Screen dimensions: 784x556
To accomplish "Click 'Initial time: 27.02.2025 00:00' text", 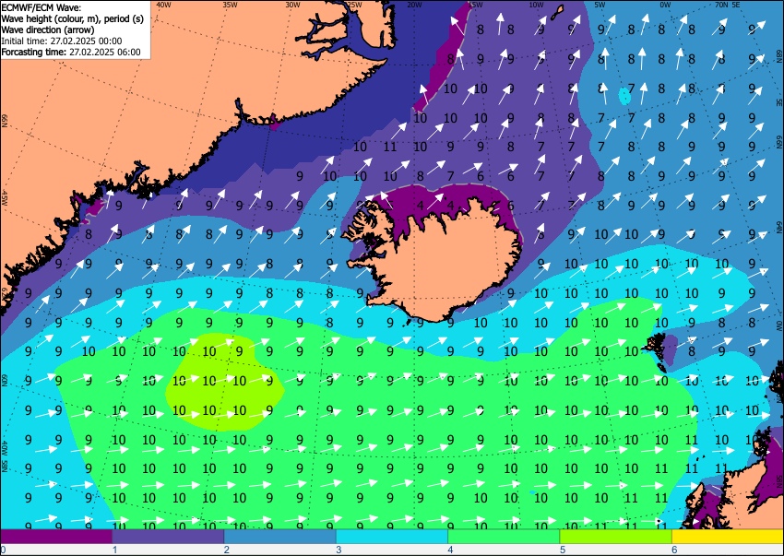I will [x=62, y=41].
